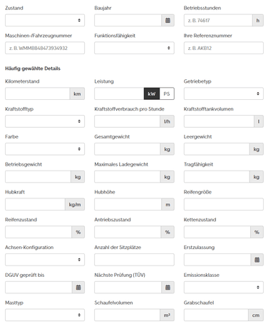Click the Reifengröße text field
This screenshot has height=324, width=268.
pos(224,204)
